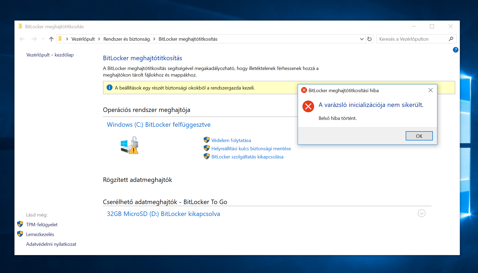
Task: Go forward with the forward arrow
Action: [34, 39]
